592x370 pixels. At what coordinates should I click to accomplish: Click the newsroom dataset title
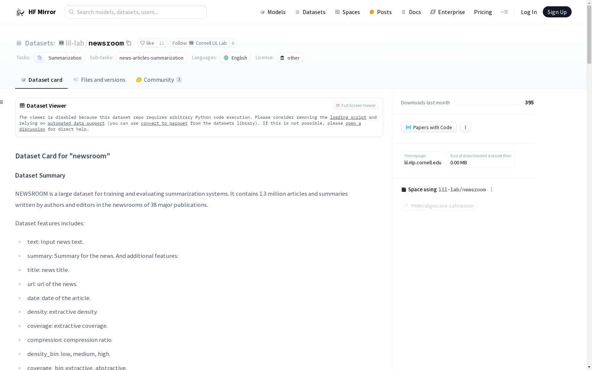[x=106, y=43]
